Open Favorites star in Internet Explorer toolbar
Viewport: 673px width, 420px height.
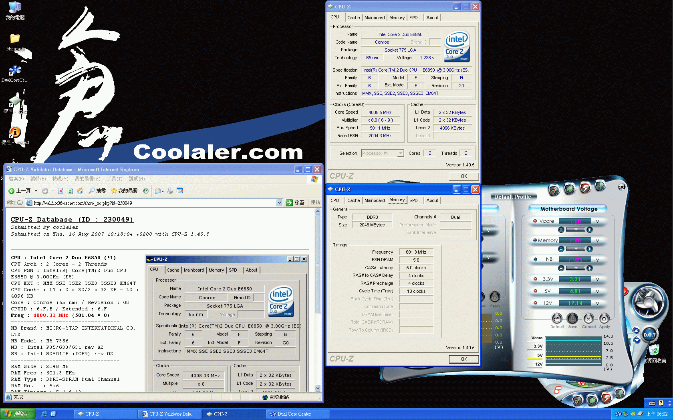[124, 191]
